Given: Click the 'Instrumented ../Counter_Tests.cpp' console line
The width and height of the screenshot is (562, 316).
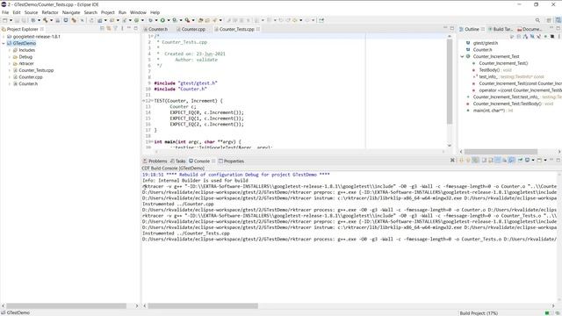Looking at the screenshot, I should (185, 233).
